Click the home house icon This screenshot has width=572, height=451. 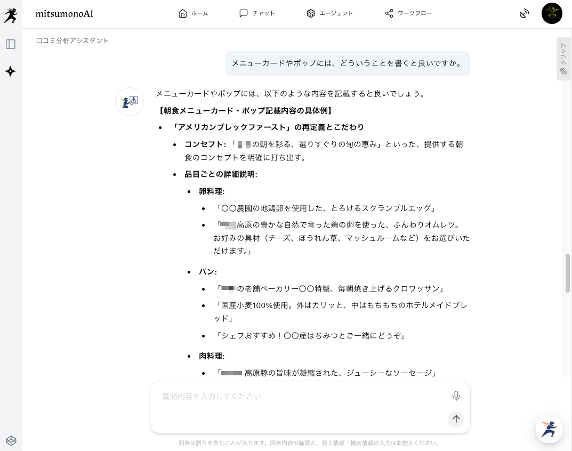tap(183, 13)
